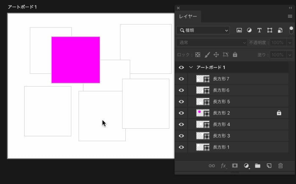Hide the 長方形 1 layer

tap(181, 147)
